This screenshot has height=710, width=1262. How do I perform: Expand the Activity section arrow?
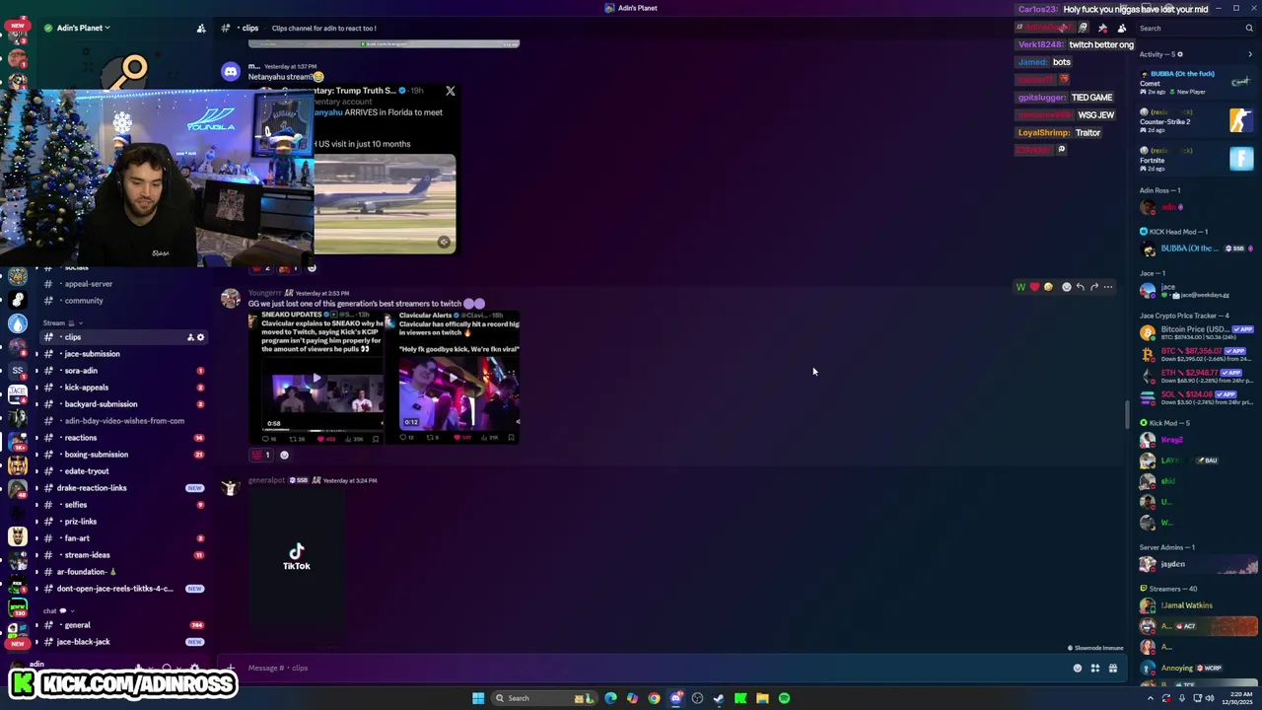(x=1250, y=54)
